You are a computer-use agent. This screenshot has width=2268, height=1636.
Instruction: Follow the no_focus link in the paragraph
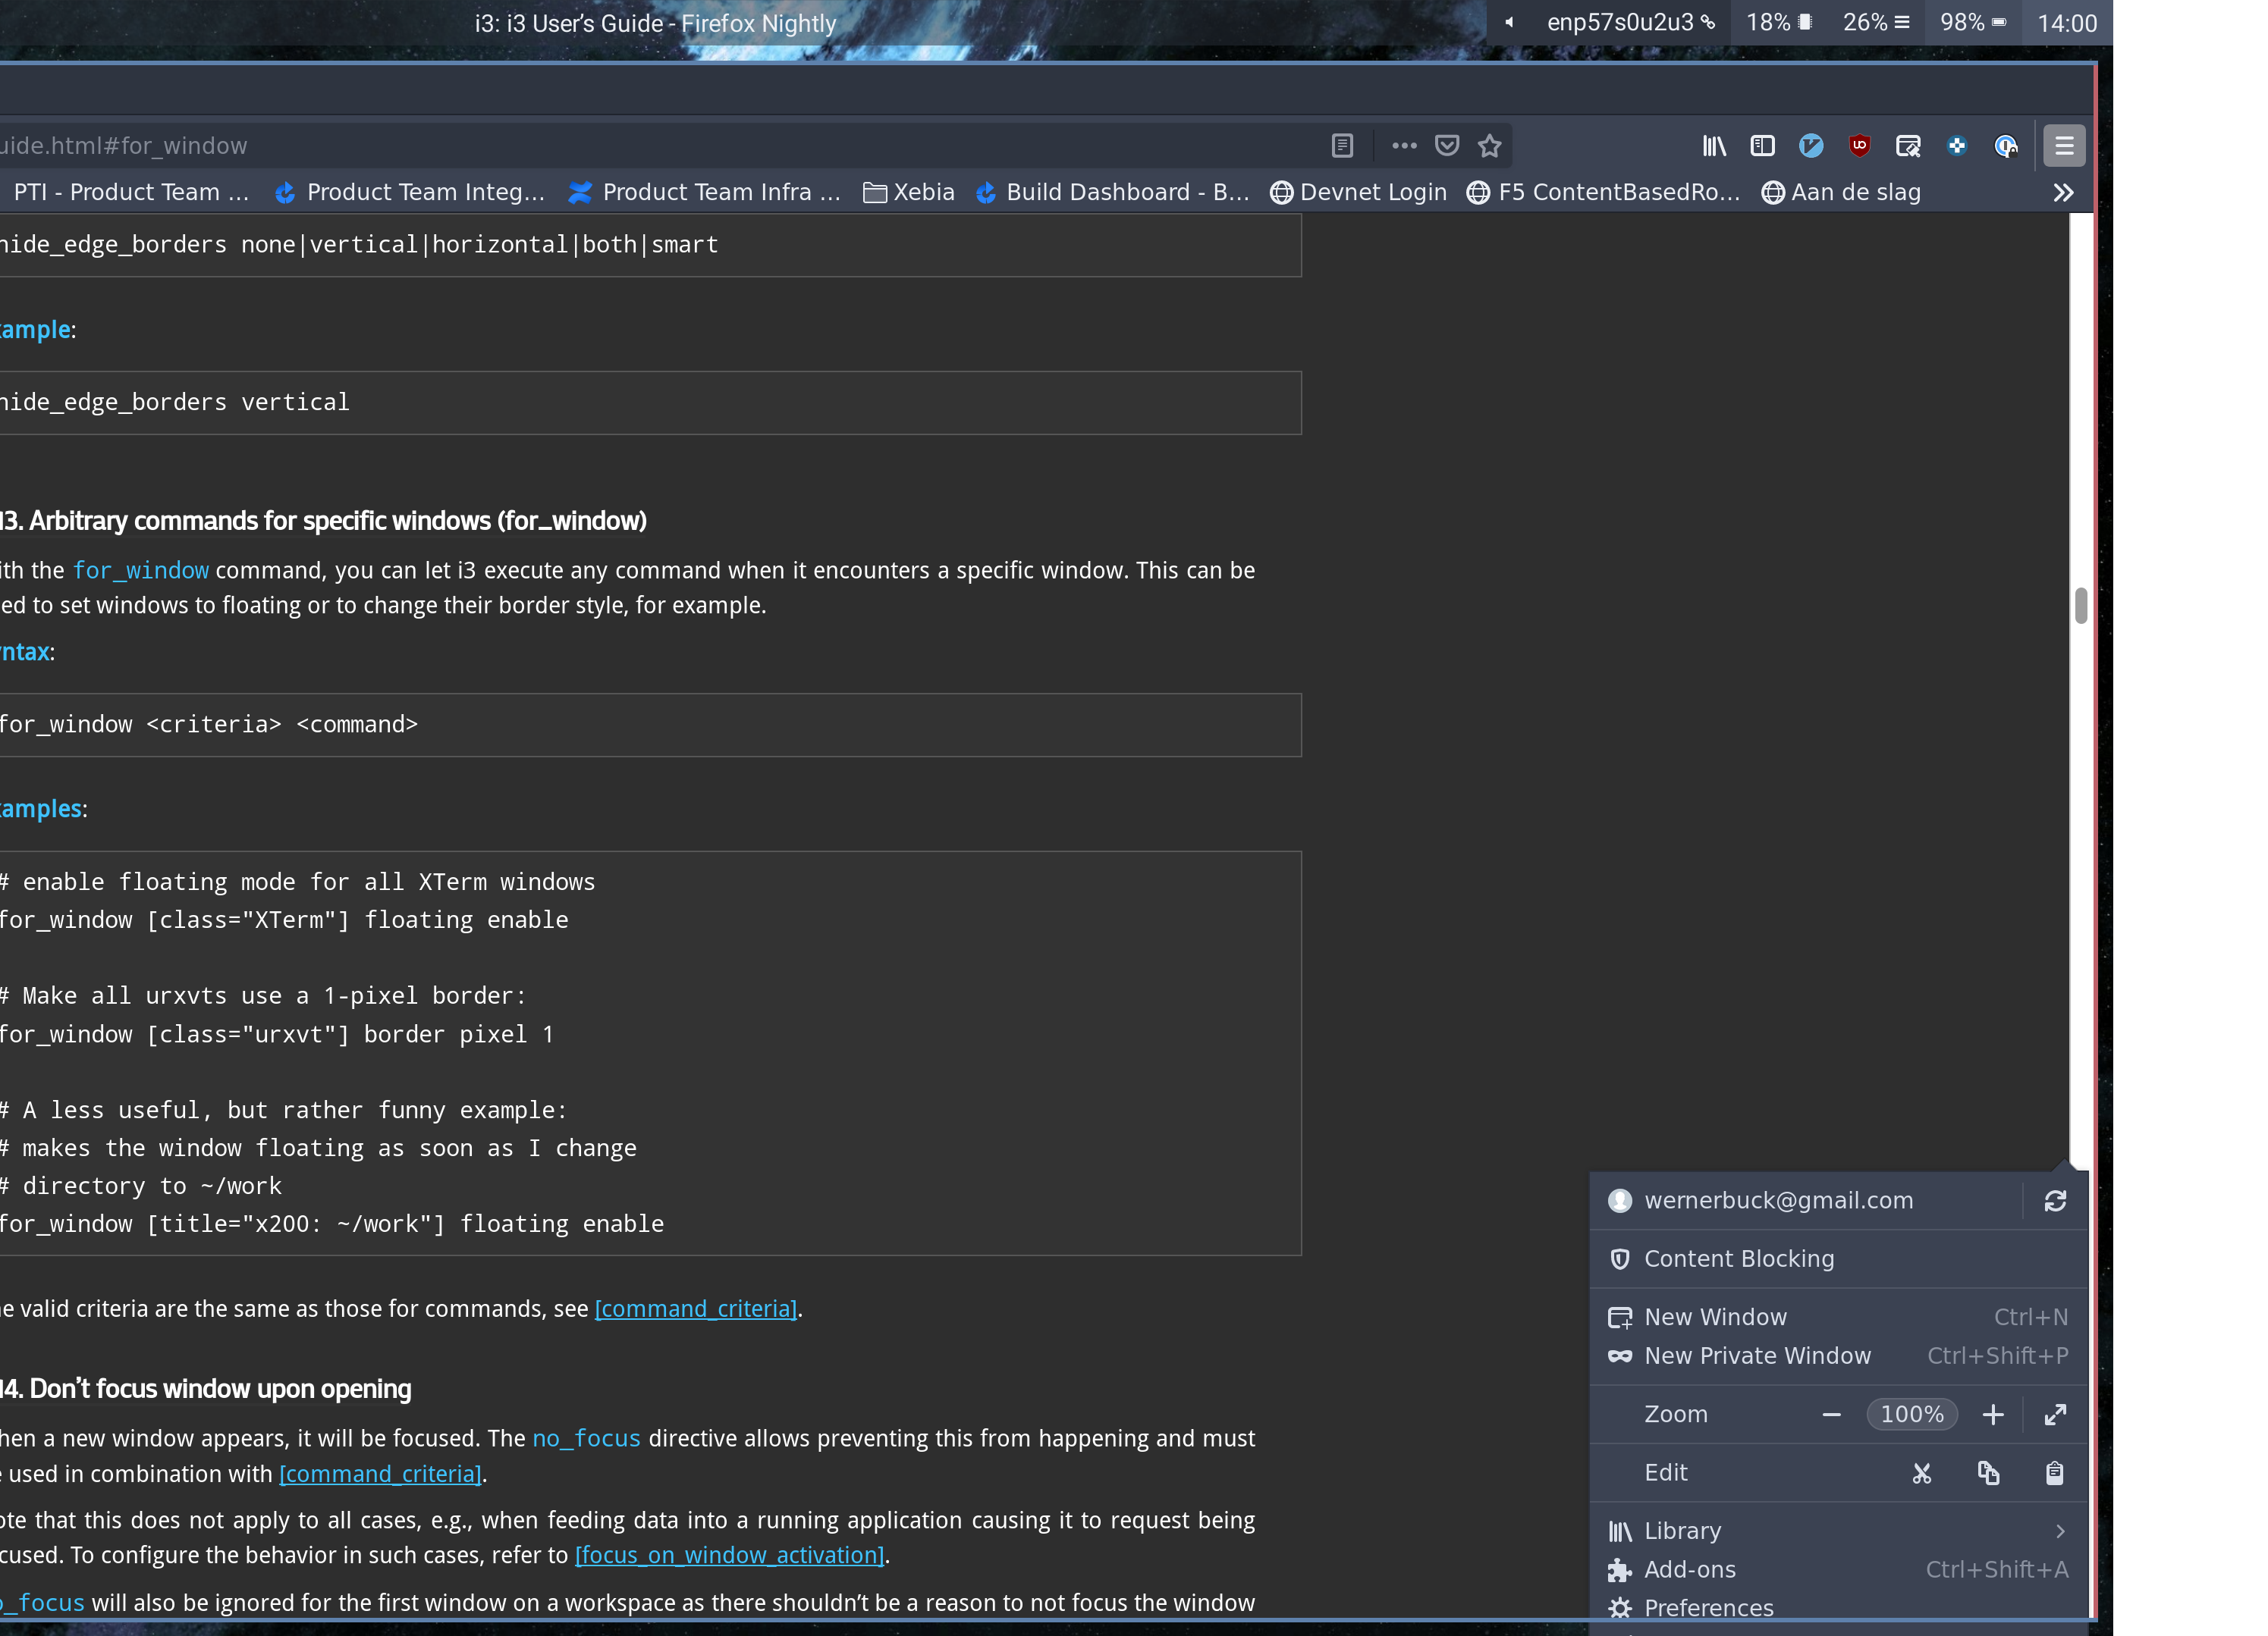[586, 1438]
